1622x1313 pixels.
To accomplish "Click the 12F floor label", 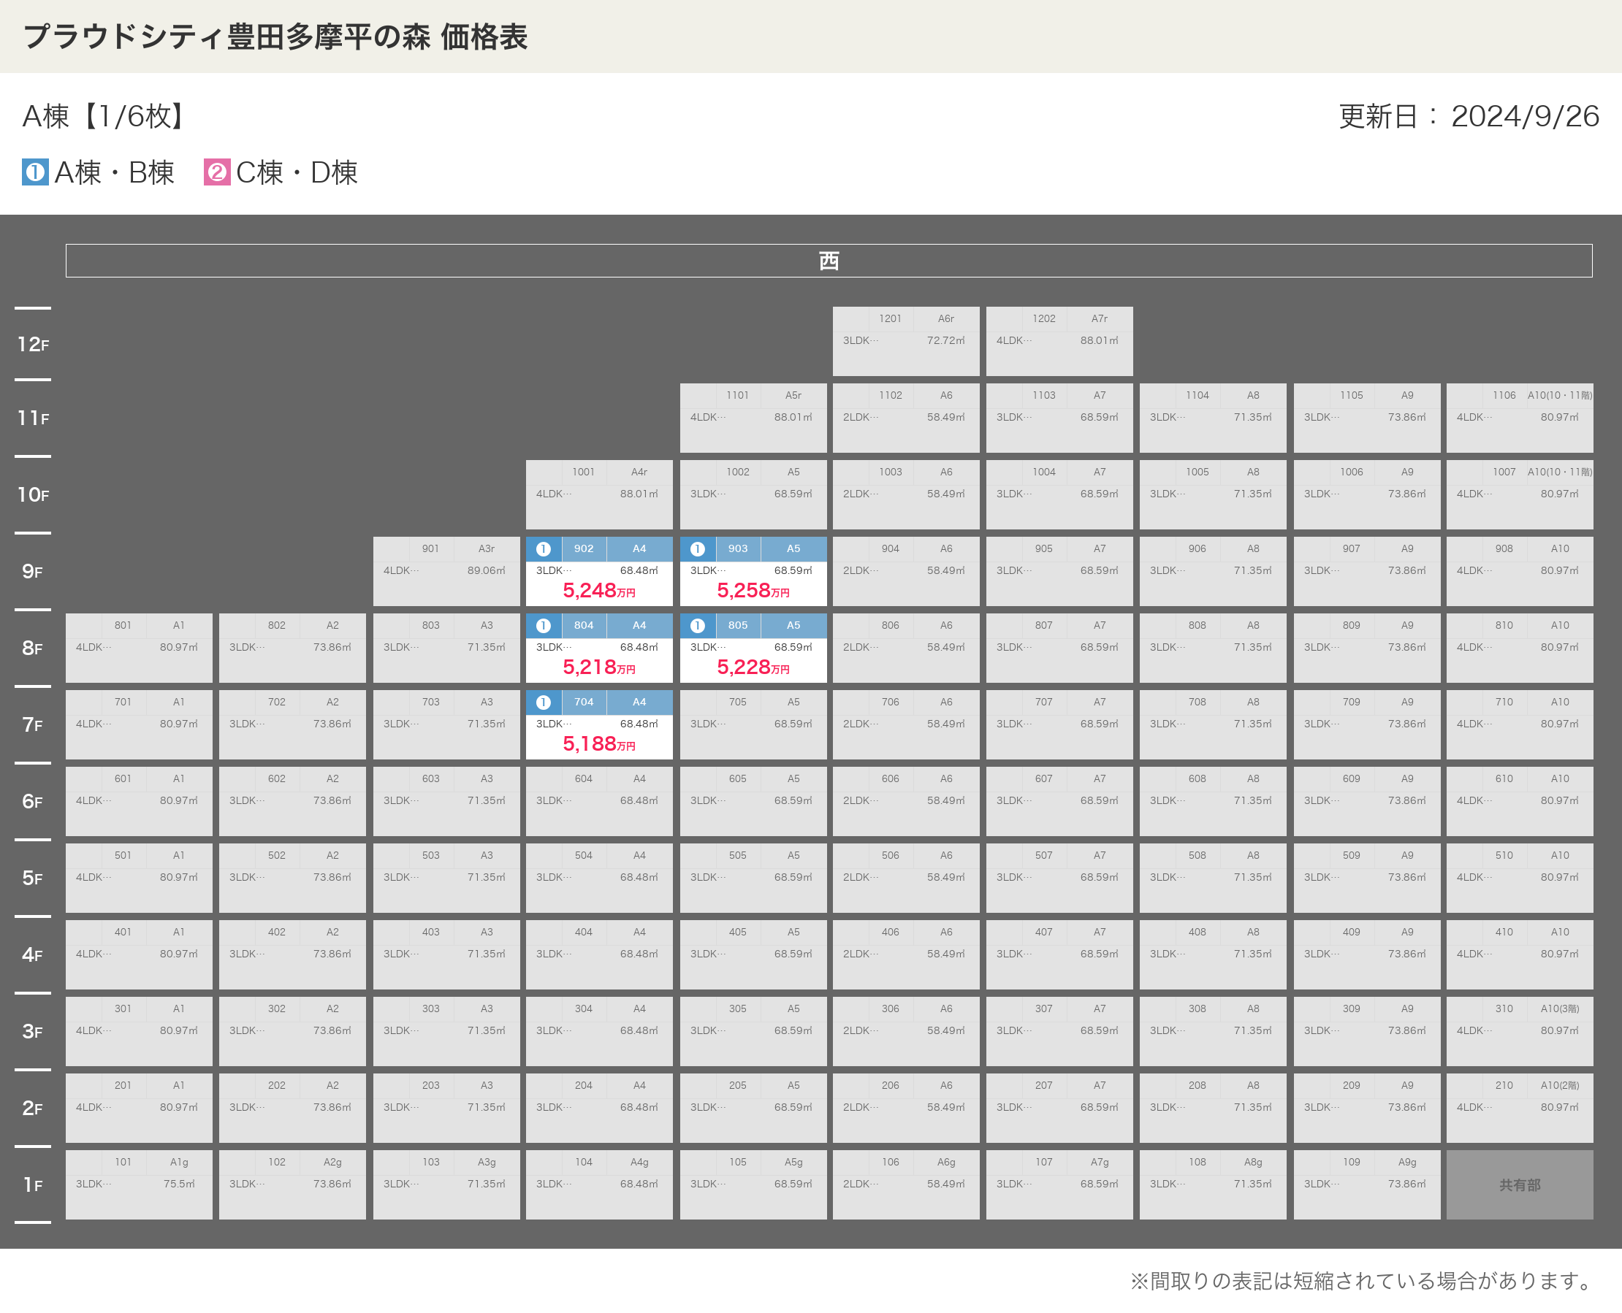I will [34, 344].
